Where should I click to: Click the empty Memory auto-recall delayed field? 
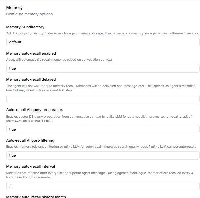[103, 99]
